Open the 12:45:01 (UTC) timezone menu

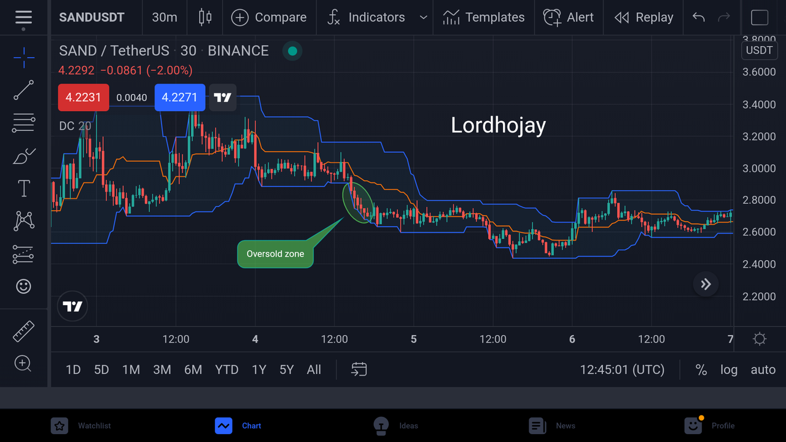(622, 370)
